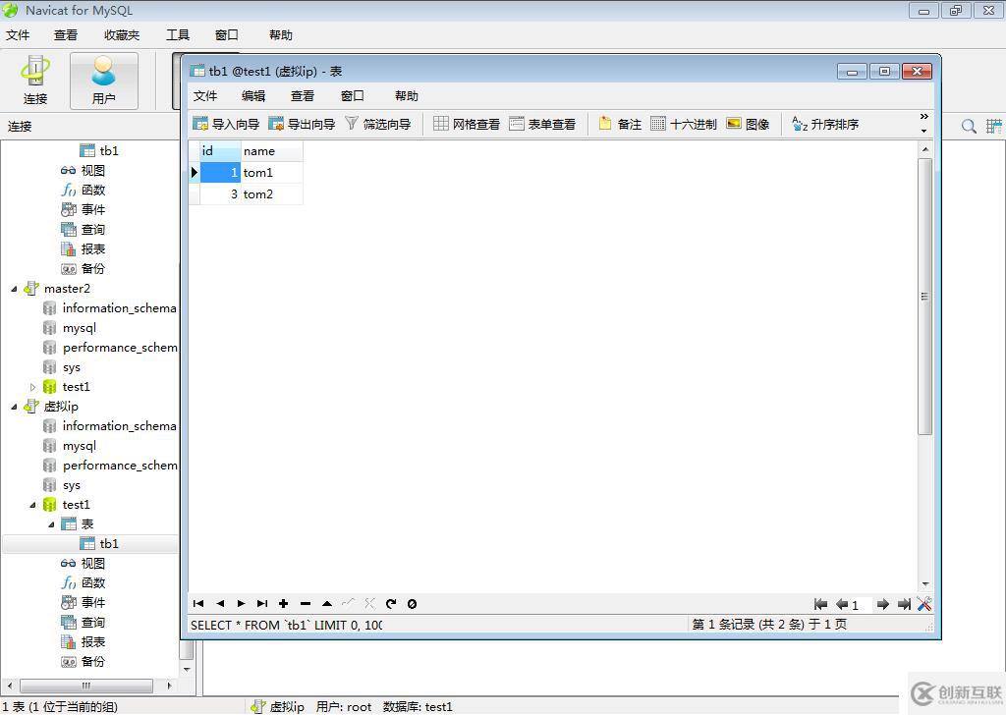Open the 筛选向导 filter wizard
This screenshot has height=715, width=1006.
[x=378, y=124]
